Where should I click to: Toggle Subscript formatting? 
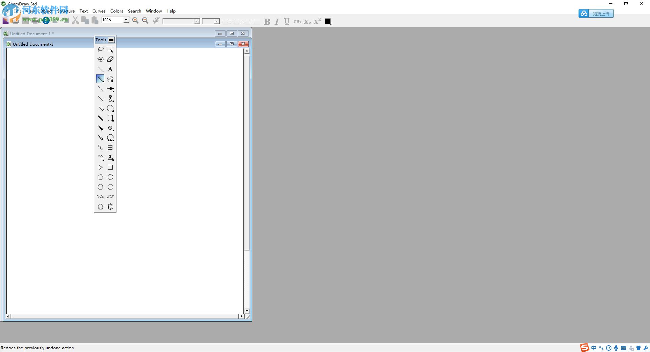(x=307, y=22)
